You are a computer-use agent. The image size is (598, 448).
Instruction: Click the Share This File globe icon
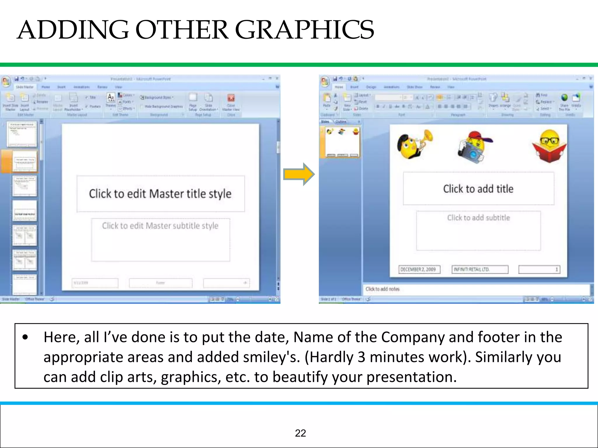coord(564,98)
